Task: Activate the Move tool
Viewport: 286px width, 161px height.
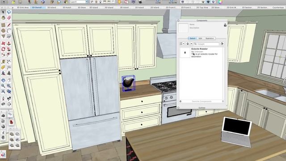Action: pyautogui.click(x=3, y=43)
